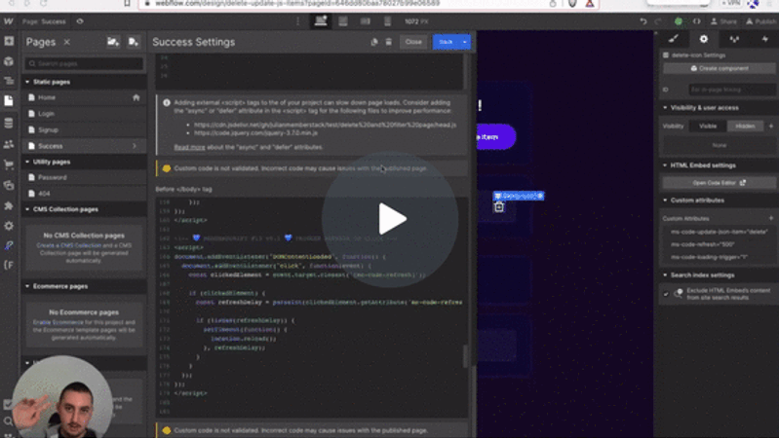
Task: Create a new page
Action: point(133,42)
